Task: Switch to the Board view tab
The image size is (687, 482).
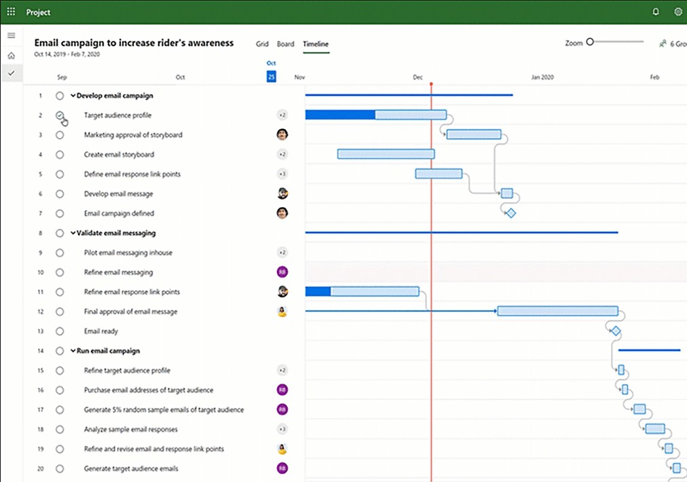Action: (286, 44)
